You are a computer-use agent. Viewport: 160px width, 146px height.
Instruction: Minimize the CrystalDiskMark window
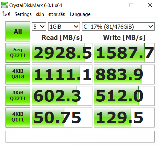[113, 5]
